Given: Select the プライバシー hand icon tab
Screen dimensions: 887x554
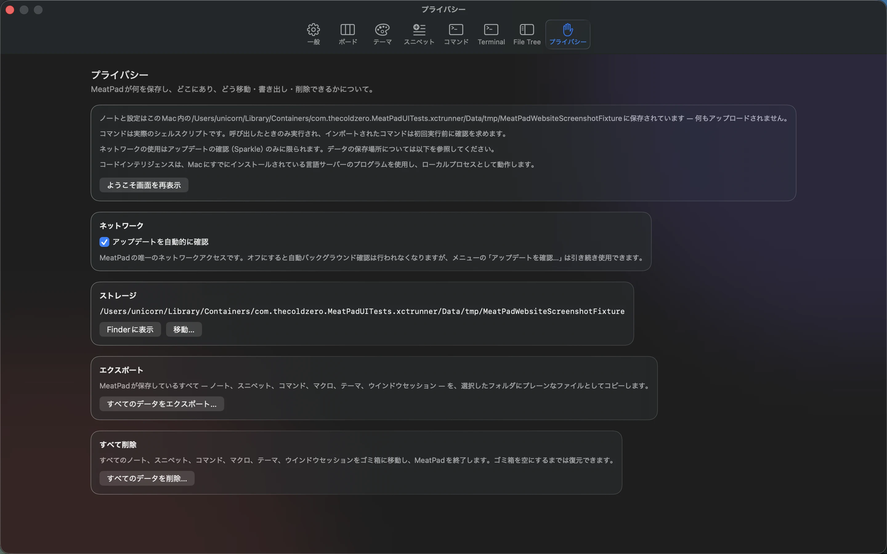Looking at the screenshot, I should 568,34.
